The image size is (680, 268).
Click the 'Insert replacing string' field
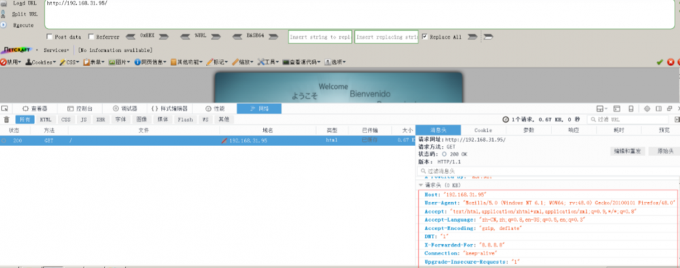pos(386,37)
